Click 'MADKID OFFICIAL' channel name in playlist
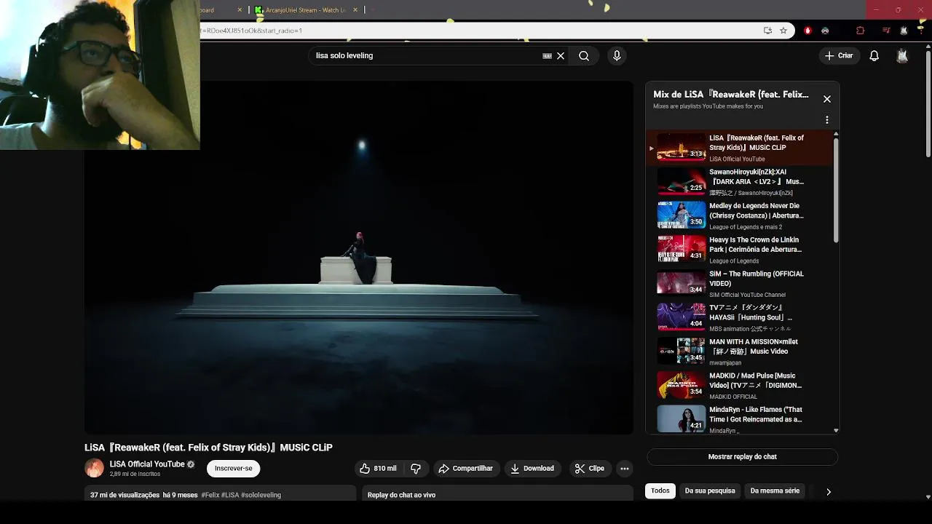The image size is (932, 524). point(733,397)
